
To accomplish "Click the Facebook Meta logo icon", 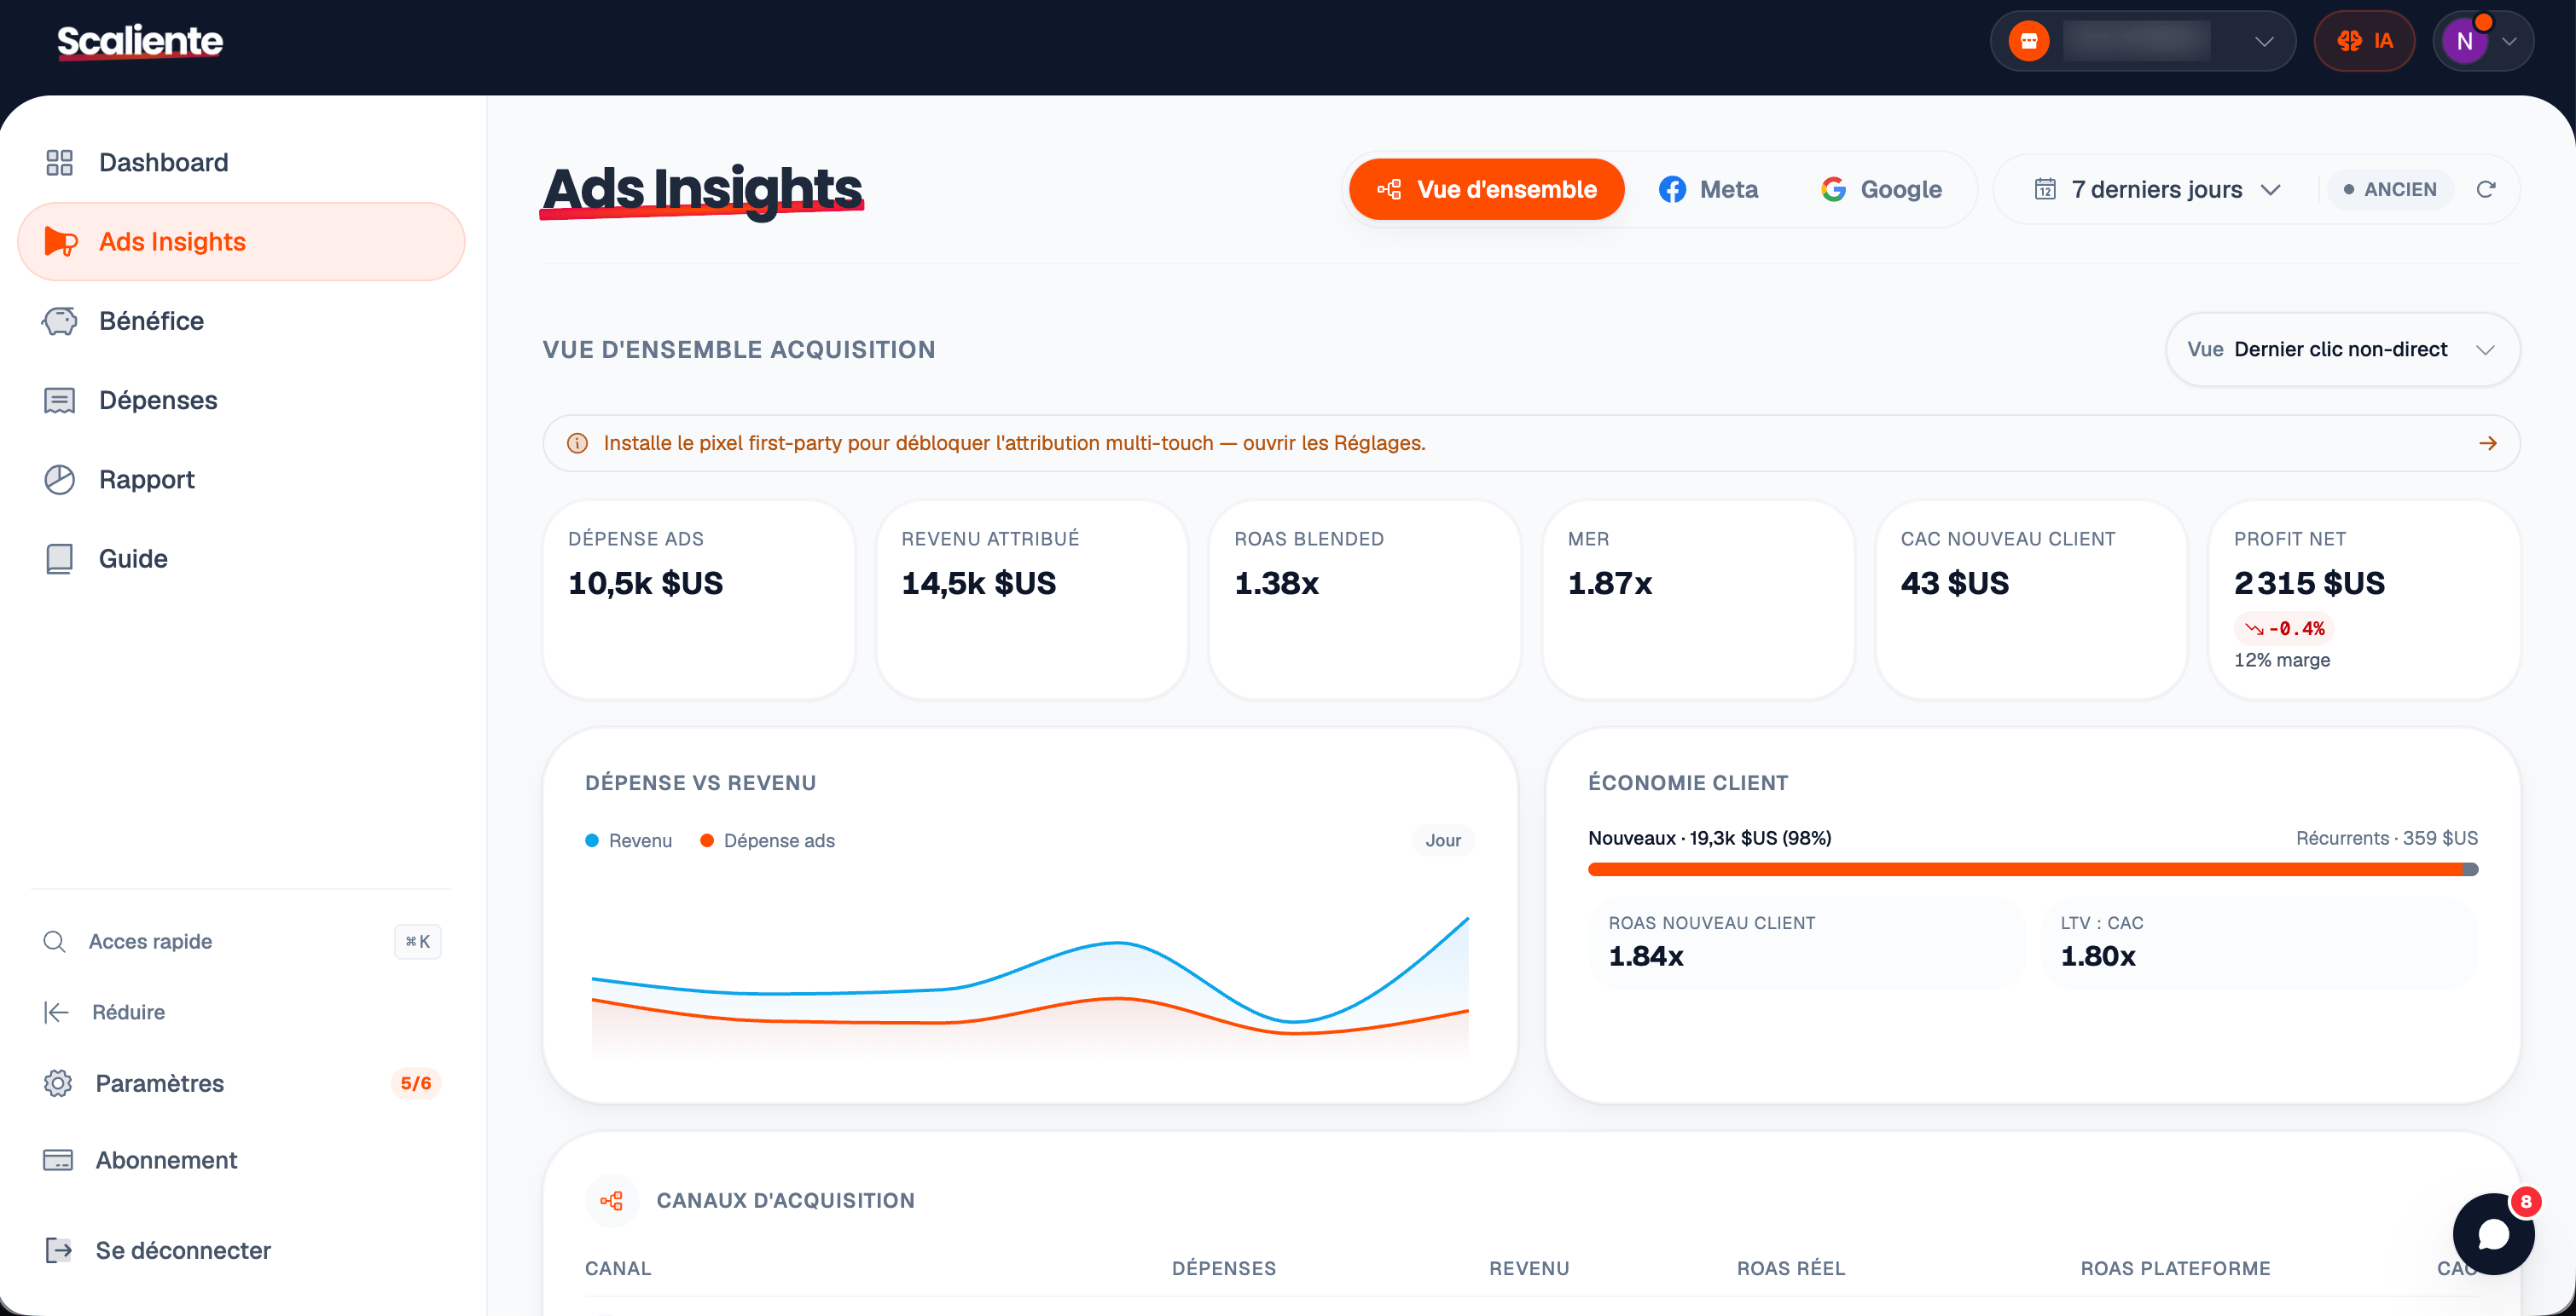I will (1672, 189).
